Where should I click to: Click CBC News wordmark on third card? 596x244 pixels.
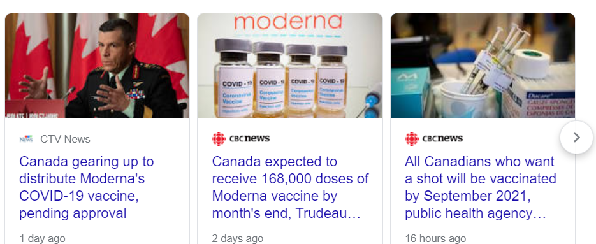coord(442,138)
